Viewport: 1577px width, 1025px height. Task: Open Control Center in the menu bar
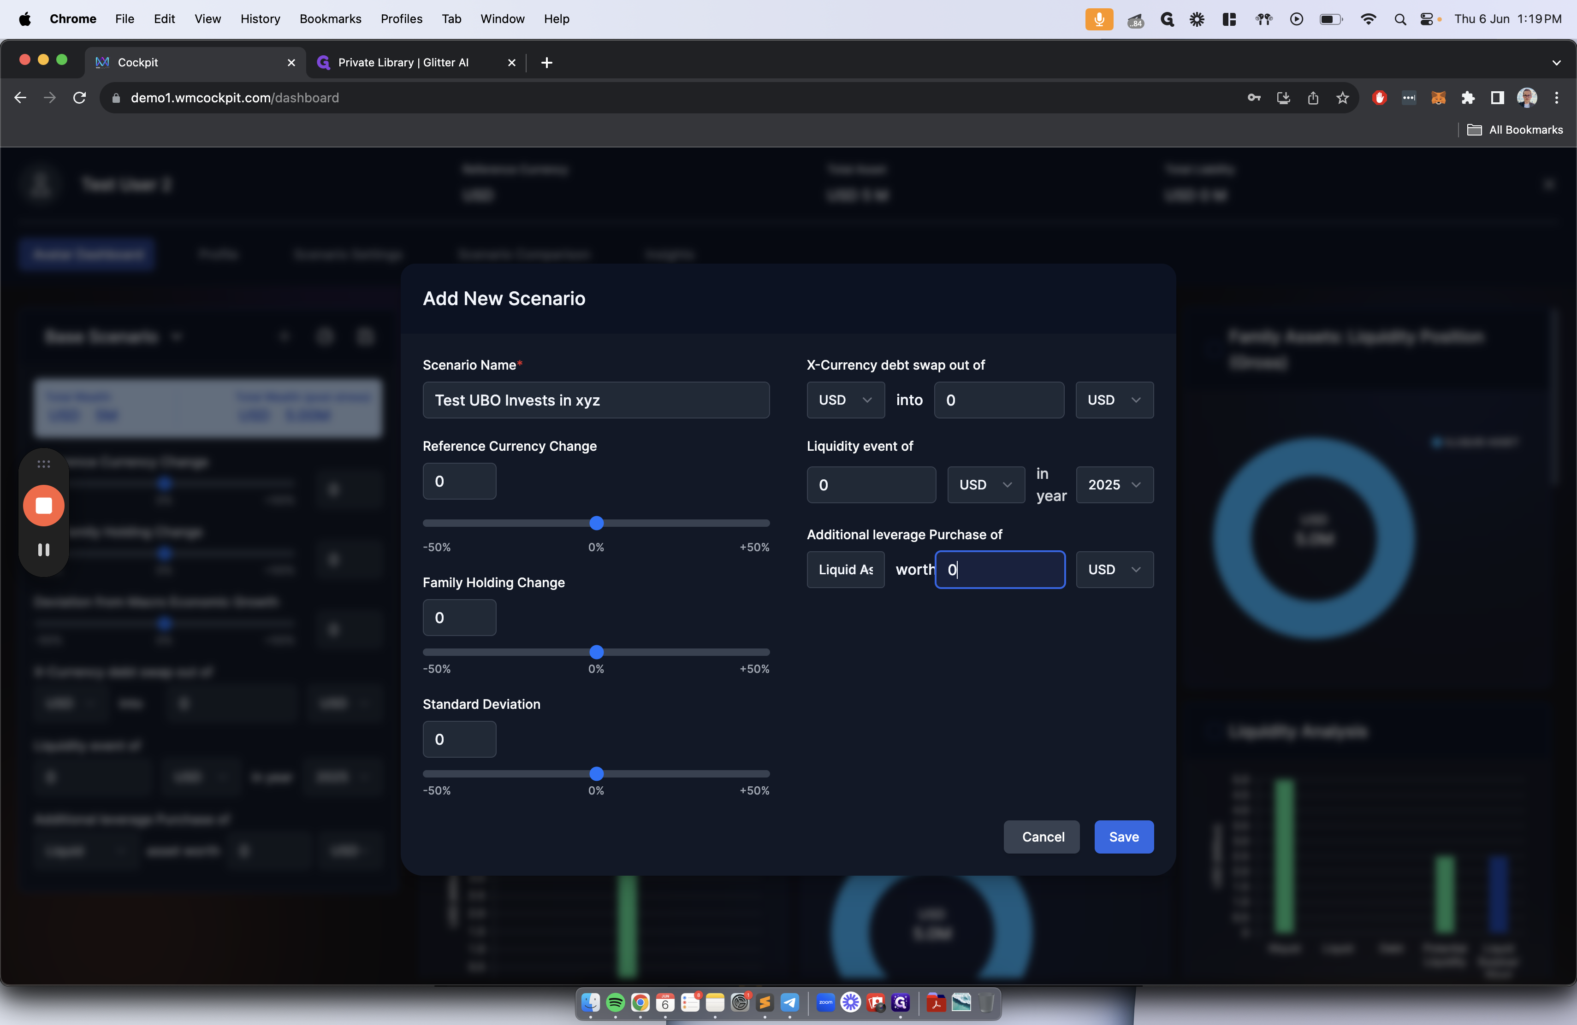(1427, 19)
